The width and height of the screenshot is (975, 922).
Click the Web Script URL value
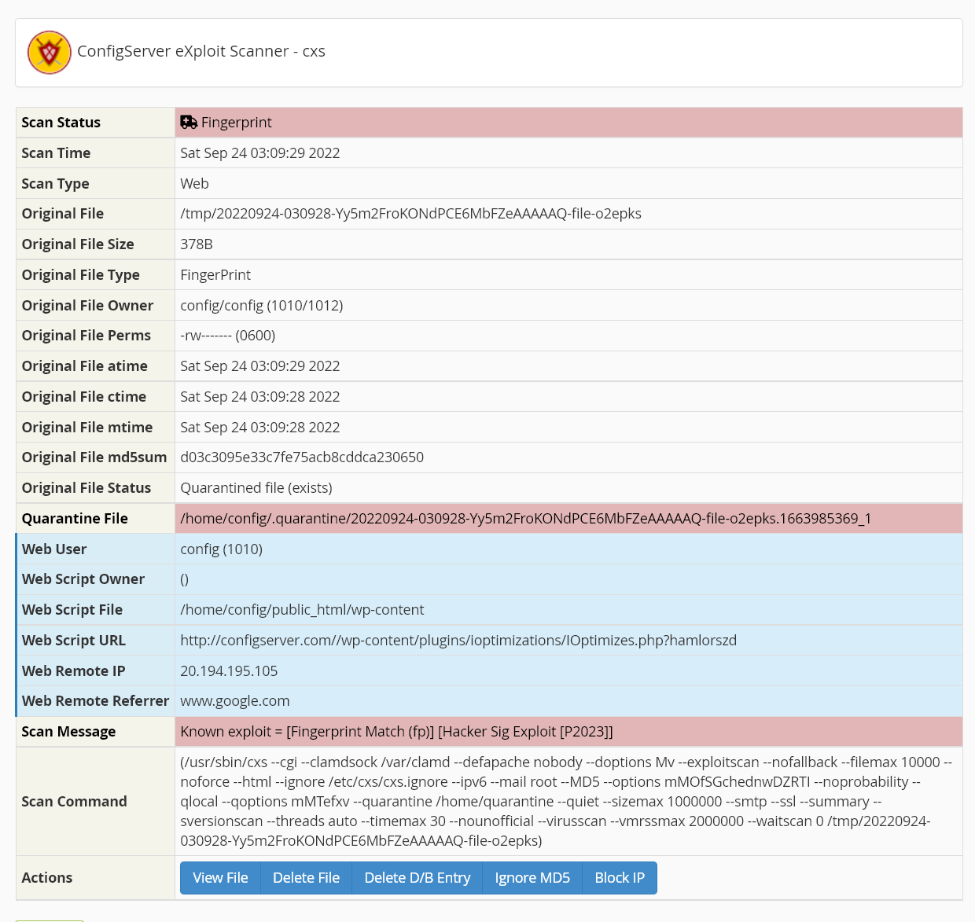(x=458, y=641)
